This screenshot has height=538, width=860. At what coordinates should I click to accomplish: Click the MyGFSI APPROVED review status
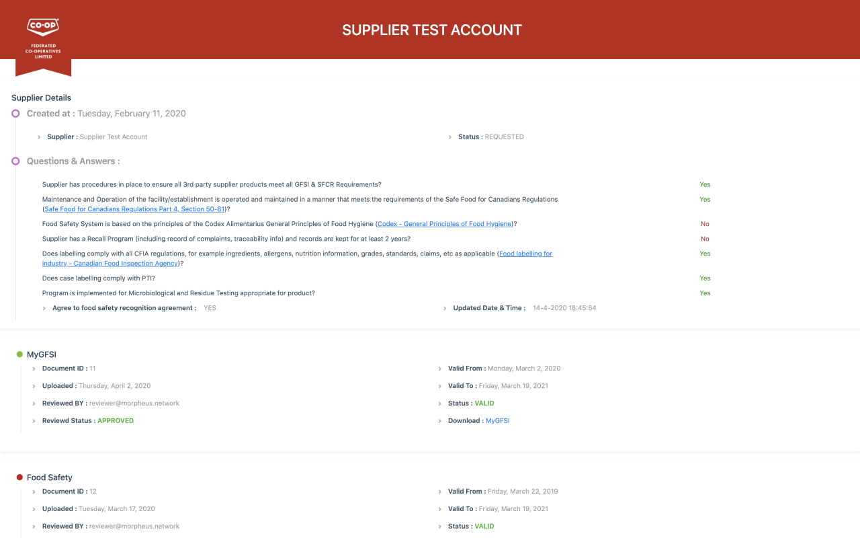point(116,421)
